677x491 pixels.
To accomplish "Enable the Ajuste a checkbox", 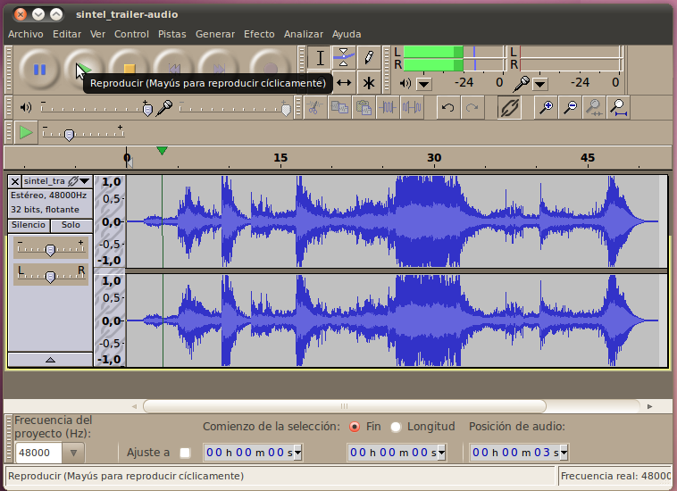I will click(185, 453).
